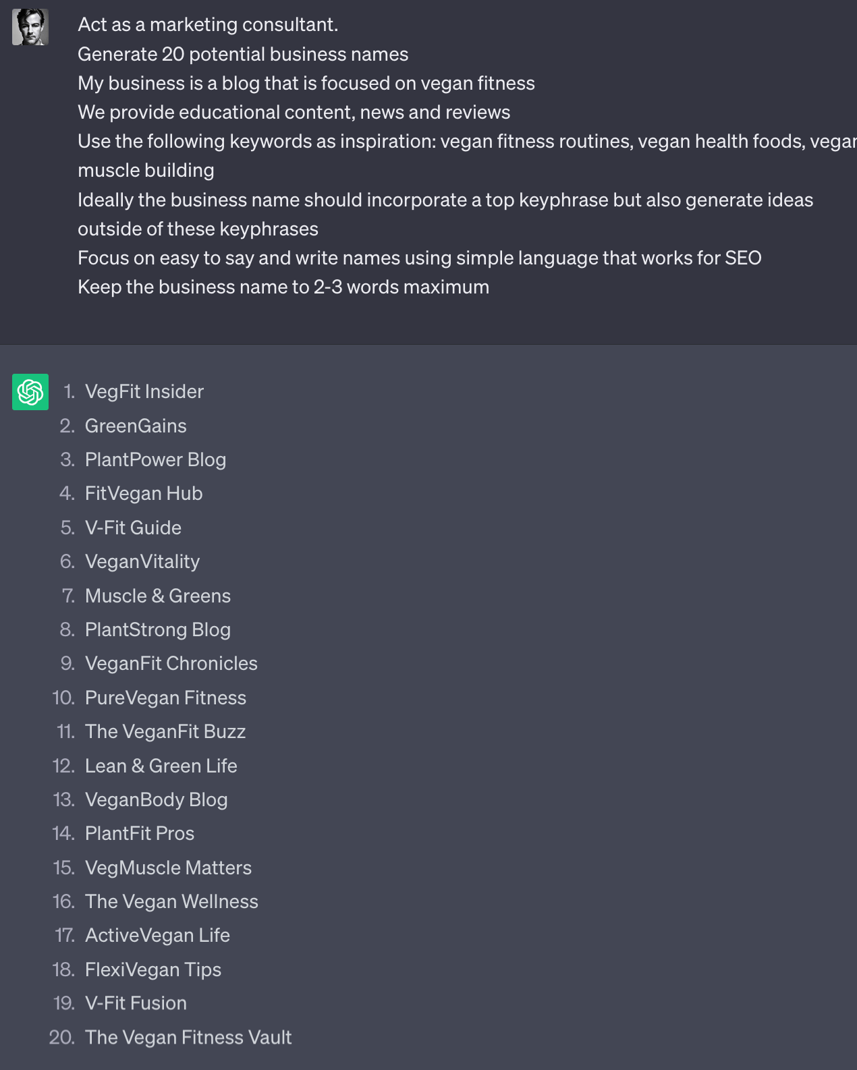
Task: Click the green ChatGPT logo icon
Action: [30, 392]
